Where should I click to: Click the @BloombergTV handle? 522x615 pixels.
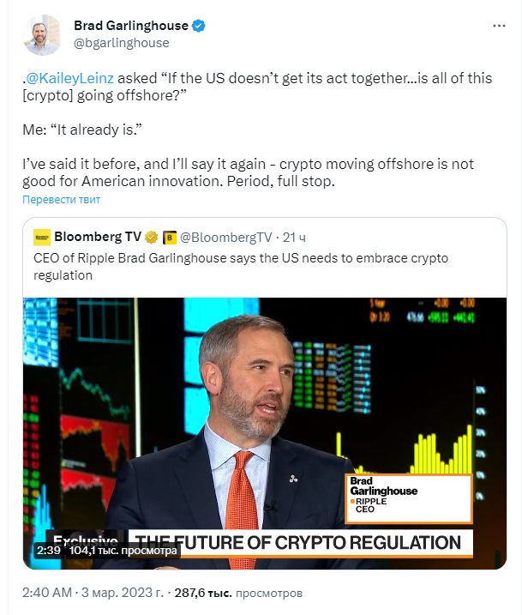coord(226,237)
